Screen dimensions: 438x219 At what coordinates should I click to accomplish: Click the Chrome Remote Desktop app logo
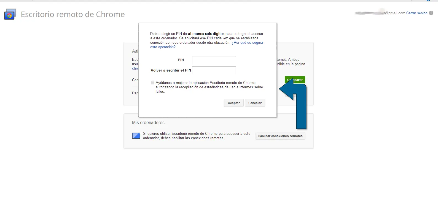coord(10,14)
